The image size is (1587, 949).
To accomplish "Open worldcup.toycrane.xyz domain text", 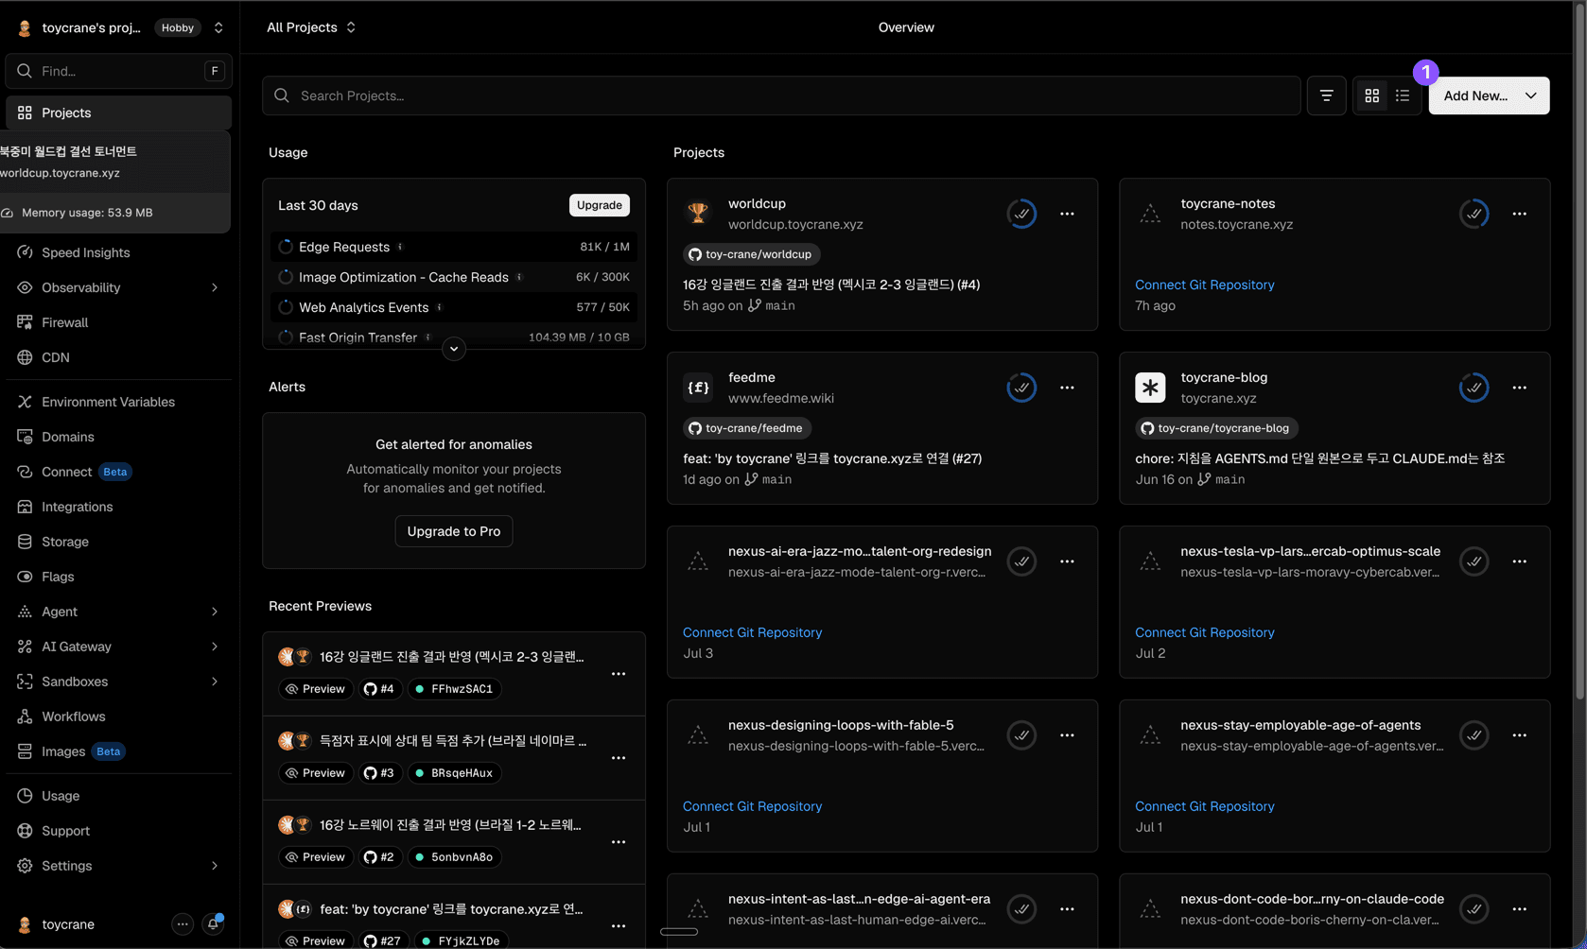I will tap(795, 224).
